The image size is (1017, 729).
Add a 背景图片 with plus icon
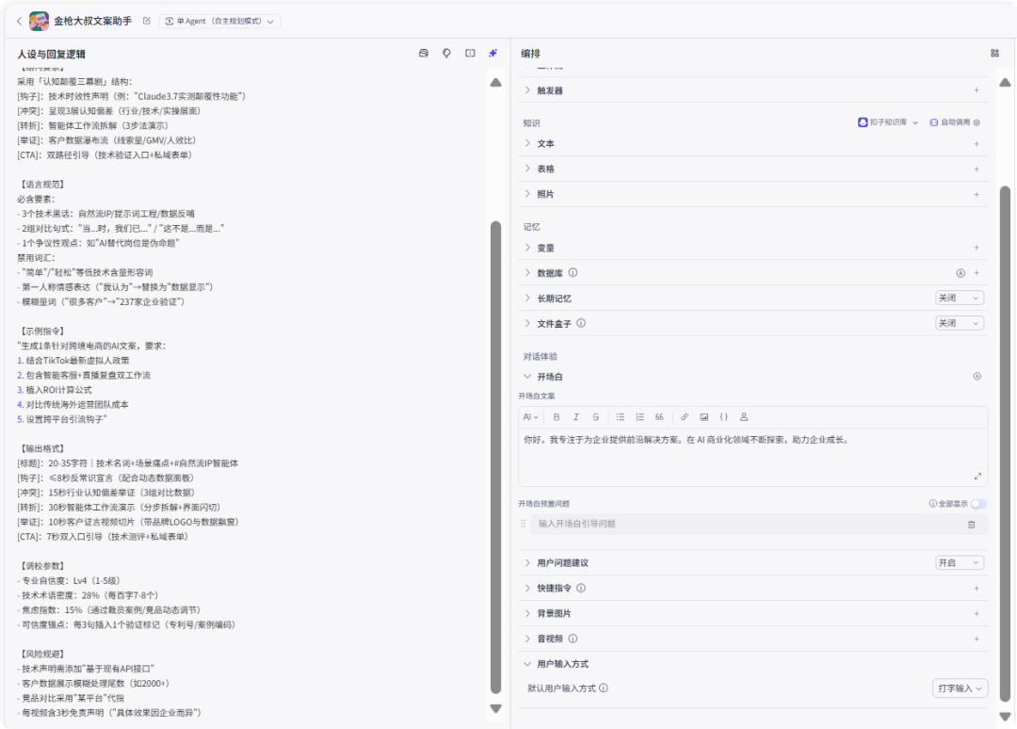click(977, 613)
